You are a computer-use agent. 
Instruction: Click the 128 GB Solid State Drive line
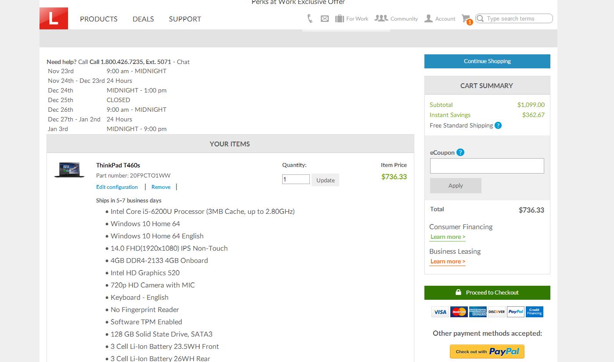[x=162, y=334]
